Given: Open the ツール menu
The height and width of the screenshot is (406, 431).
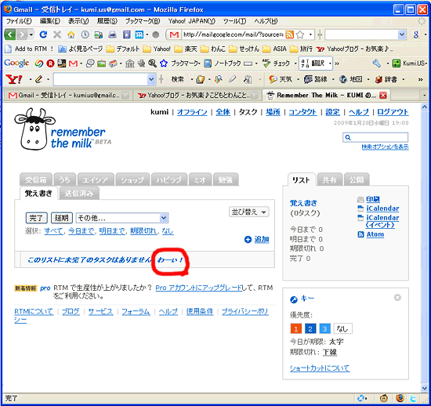Looking at the screenshot, I should tap(234, 21).
